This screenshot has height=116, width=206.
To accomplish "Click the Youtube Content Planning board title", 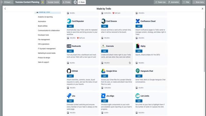I will coord(27,2).
